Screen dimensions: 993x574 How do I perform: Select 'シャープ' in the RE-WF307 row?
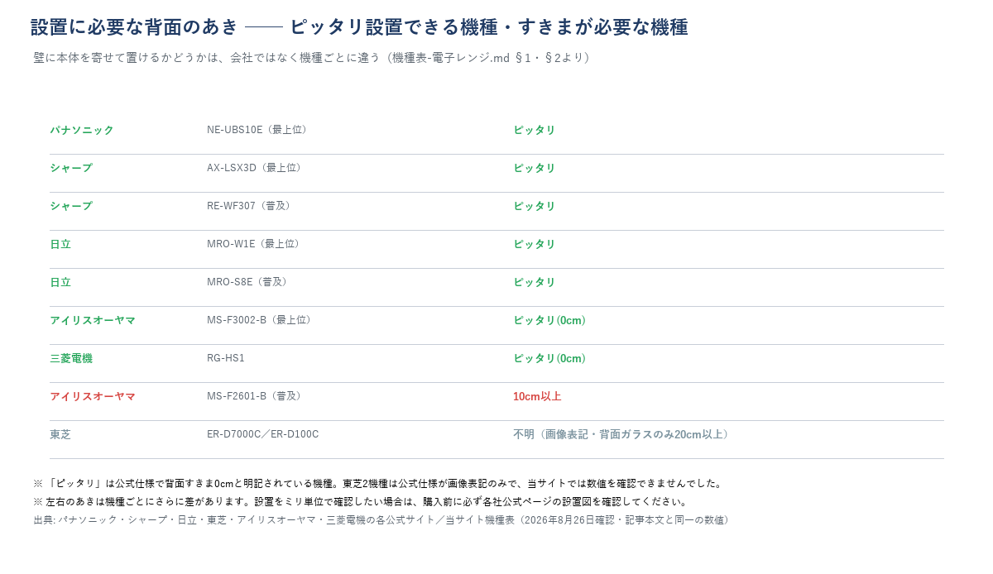71,206
